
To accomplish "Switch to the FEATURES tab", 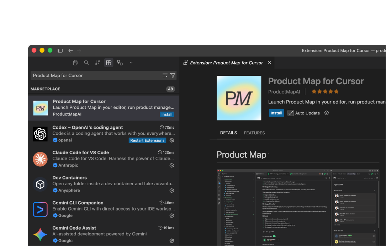I will click(x=254, y=133).
